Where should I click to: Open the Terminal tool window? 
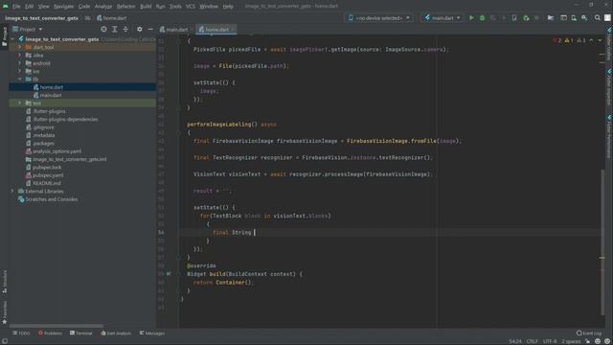point(80,333)
